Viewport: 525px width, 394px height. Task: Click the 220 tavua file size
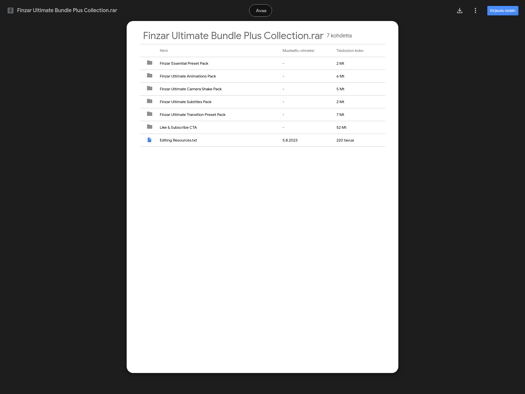tap(345, 140)
